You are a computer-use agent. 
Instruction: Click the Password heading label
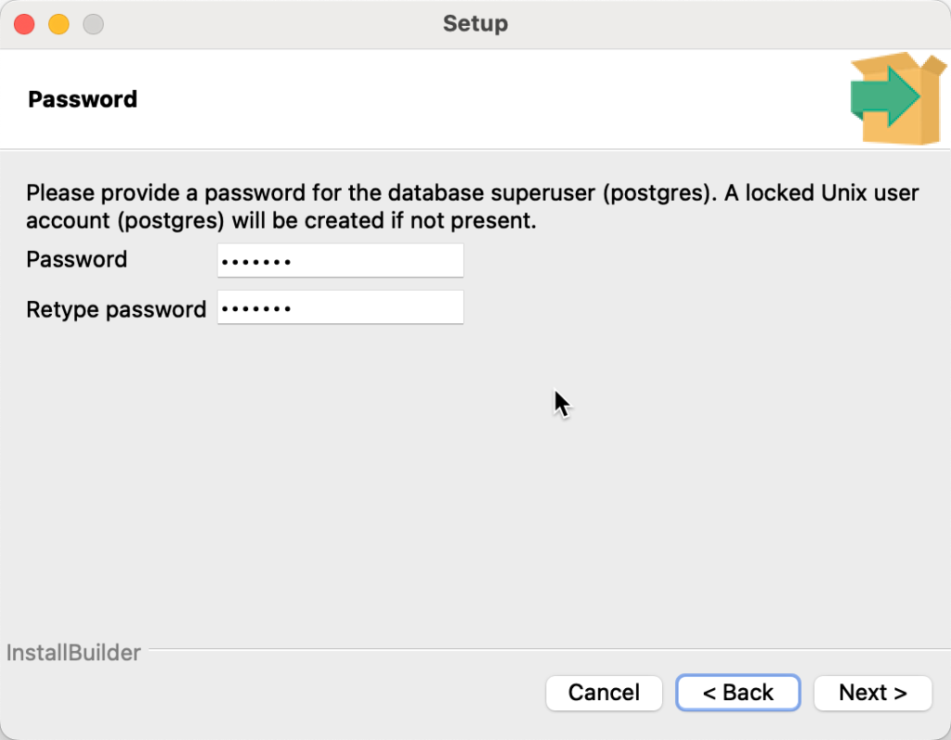click(82, 98)
